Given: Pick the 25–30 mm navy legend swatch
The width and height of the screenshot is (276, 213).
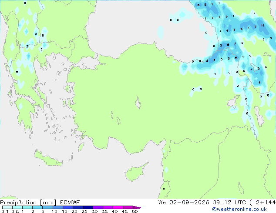Looking at the screenshot, I should 88,207.
